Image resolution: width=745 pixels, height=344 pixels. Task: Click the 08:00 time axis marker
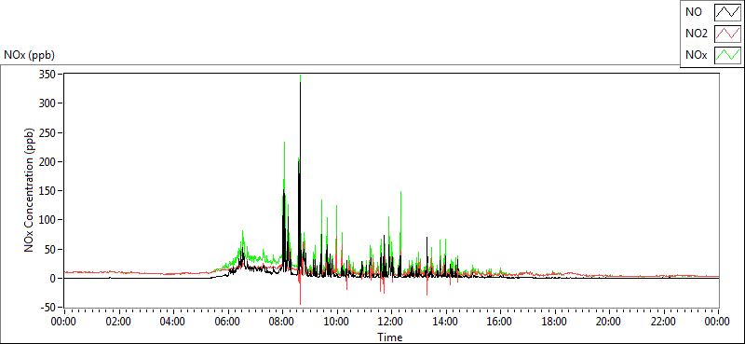click(282, 322)
